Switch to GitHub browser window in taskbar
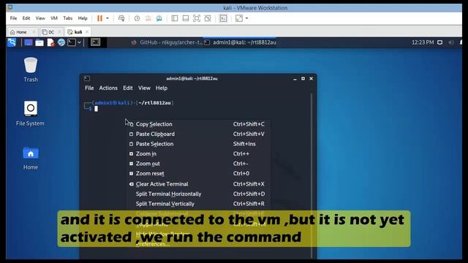Screen dimensions: 468x263 [x=167, y=42]
